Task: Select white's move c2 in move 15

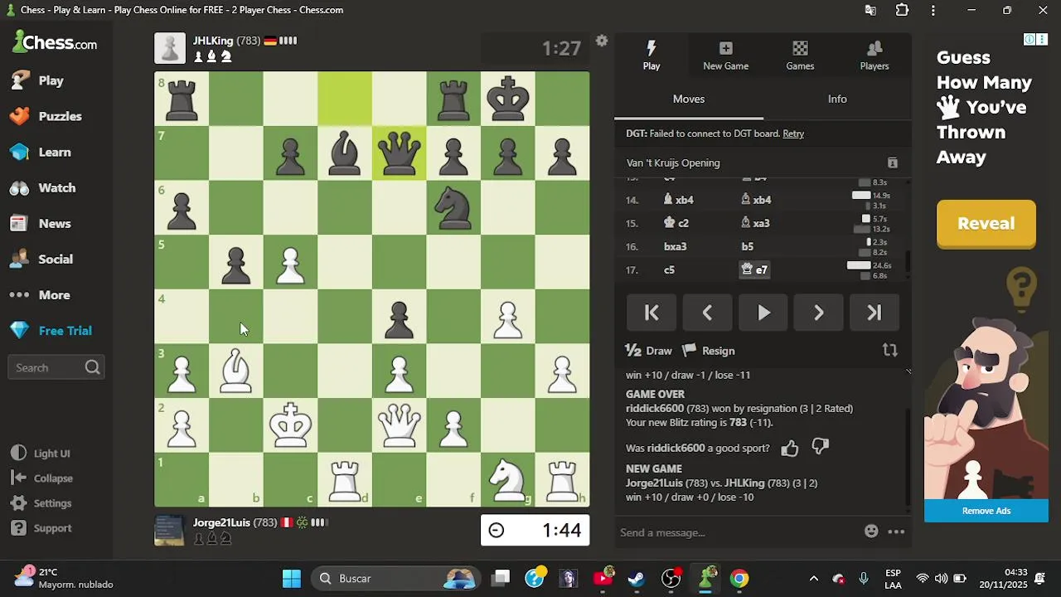Action: [x=676, y=223]
